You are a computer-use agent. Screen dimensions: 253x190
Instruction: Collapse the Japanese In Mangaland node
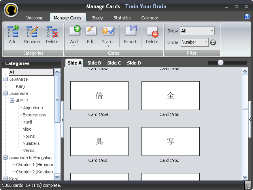tap(5, 158)
